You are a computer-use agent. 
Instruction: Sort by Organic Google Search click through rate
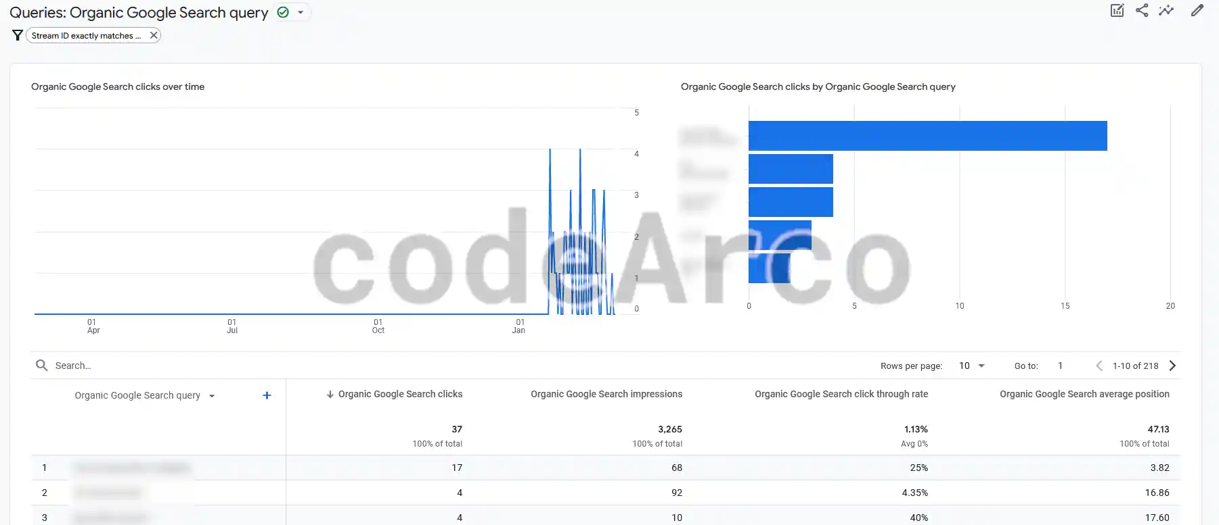click(841, 394)
